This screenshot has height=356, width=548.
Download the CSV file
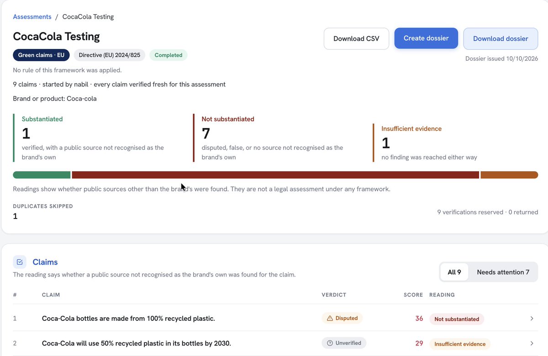356,39
